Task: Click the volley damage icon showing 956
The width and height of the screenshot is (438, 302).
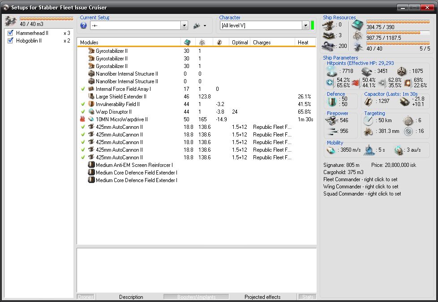Action: click(x=333, y=131)
